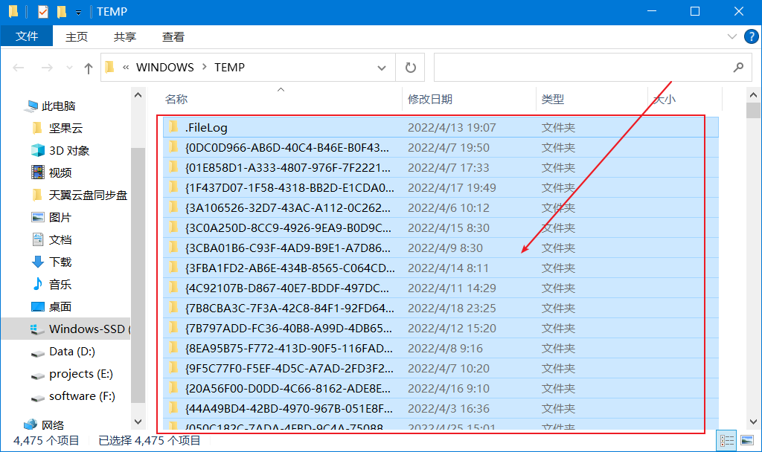Open 下载 in the sidebar
Image resolution: width=762 pixels, height=452 pixels.
click(60, 262)
